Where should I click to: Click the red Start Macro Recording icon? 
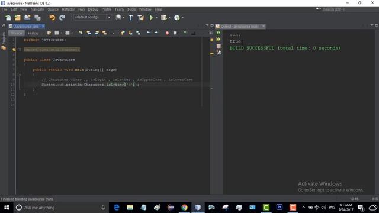point(167,33)
